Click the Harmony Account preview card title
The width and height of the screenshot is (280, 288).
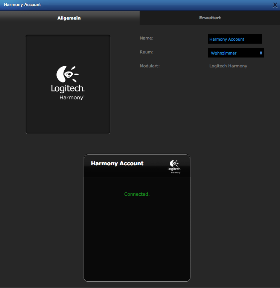click(x=117, y=163)
